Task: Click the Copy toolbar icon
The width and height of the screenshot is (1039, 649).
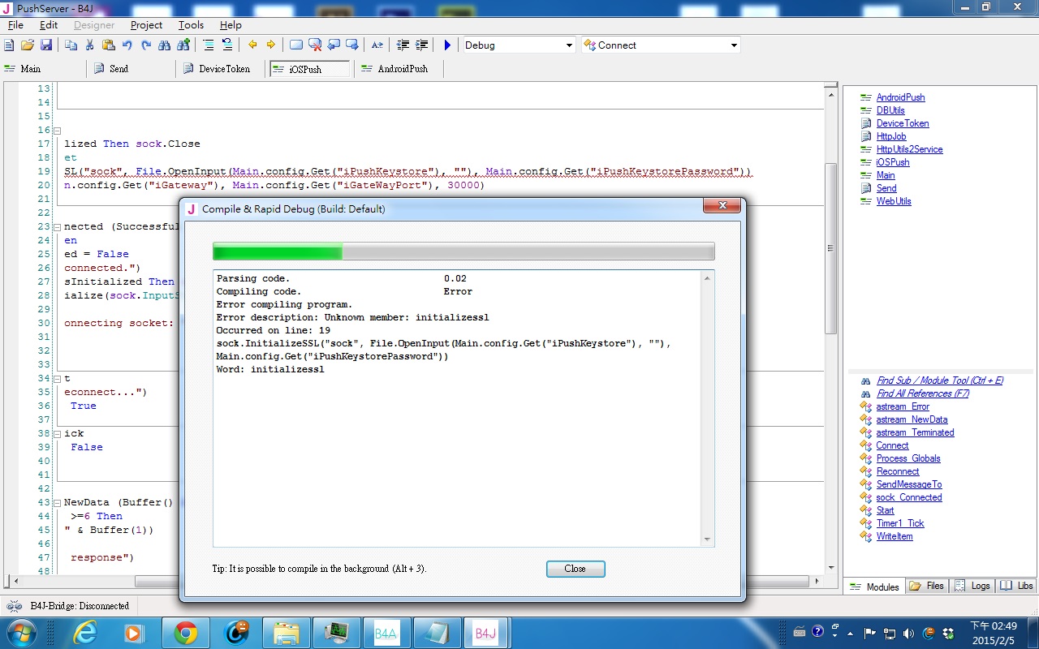Action: 71,45
